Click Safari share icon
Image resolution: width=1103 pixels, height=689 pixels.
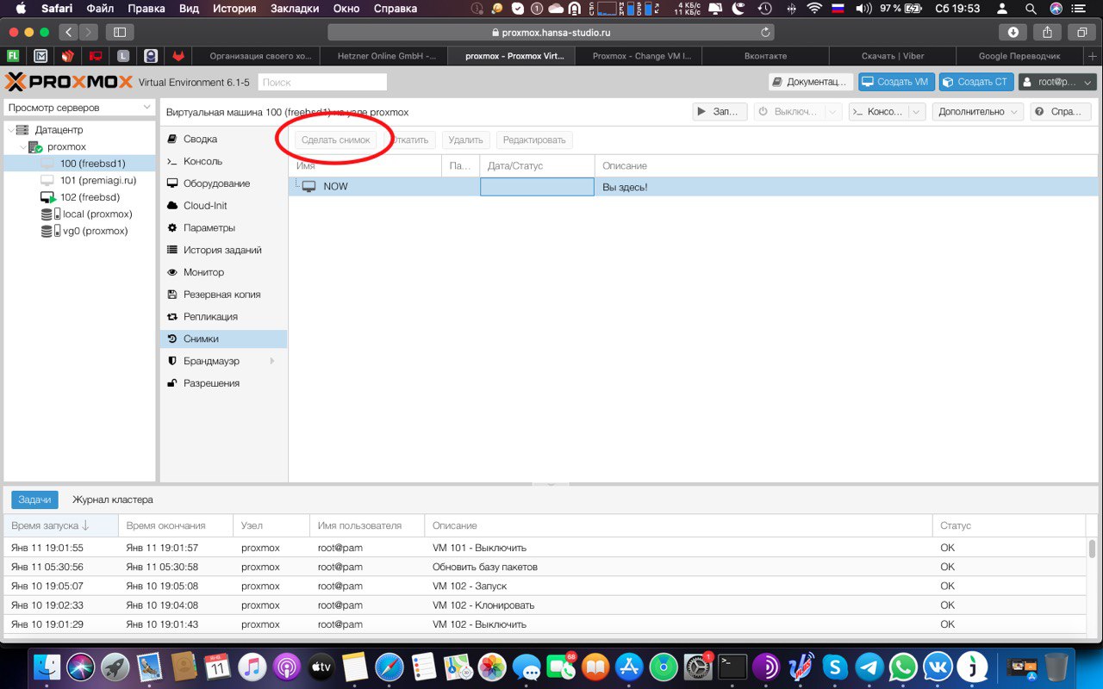[1047, 32]
